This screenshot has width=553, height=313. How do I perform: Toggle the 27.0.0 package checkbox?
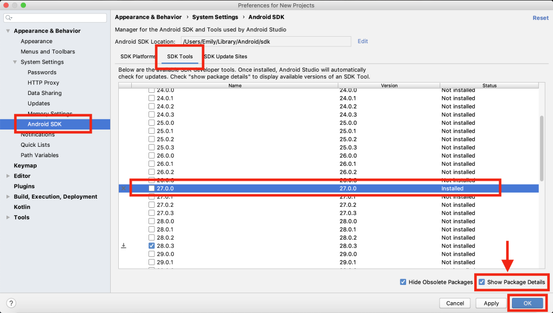[151, 188]
